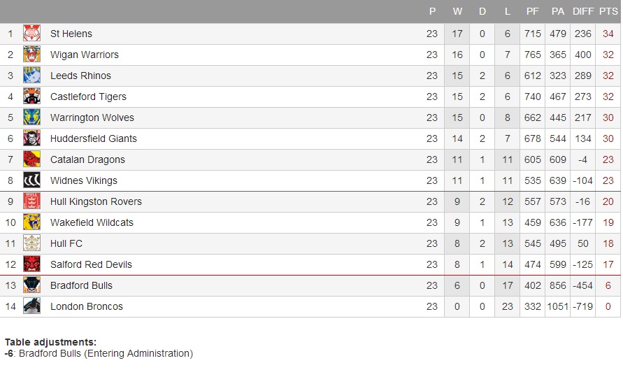Click the Wigan Warriors team logo

31,55
